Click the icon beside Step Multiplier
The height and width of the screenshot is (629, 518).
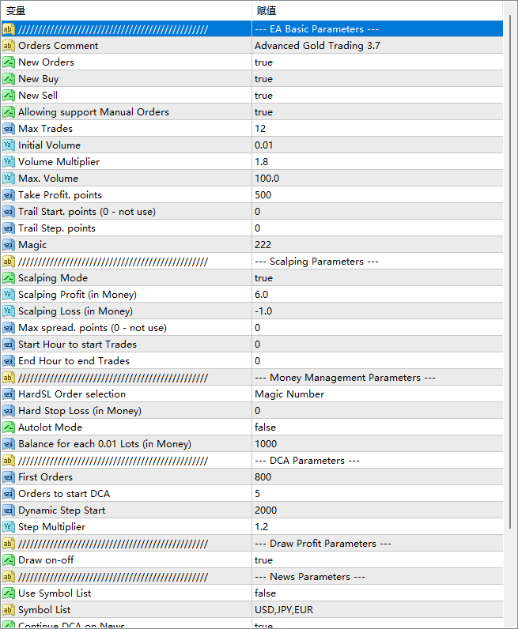(9, 527)
